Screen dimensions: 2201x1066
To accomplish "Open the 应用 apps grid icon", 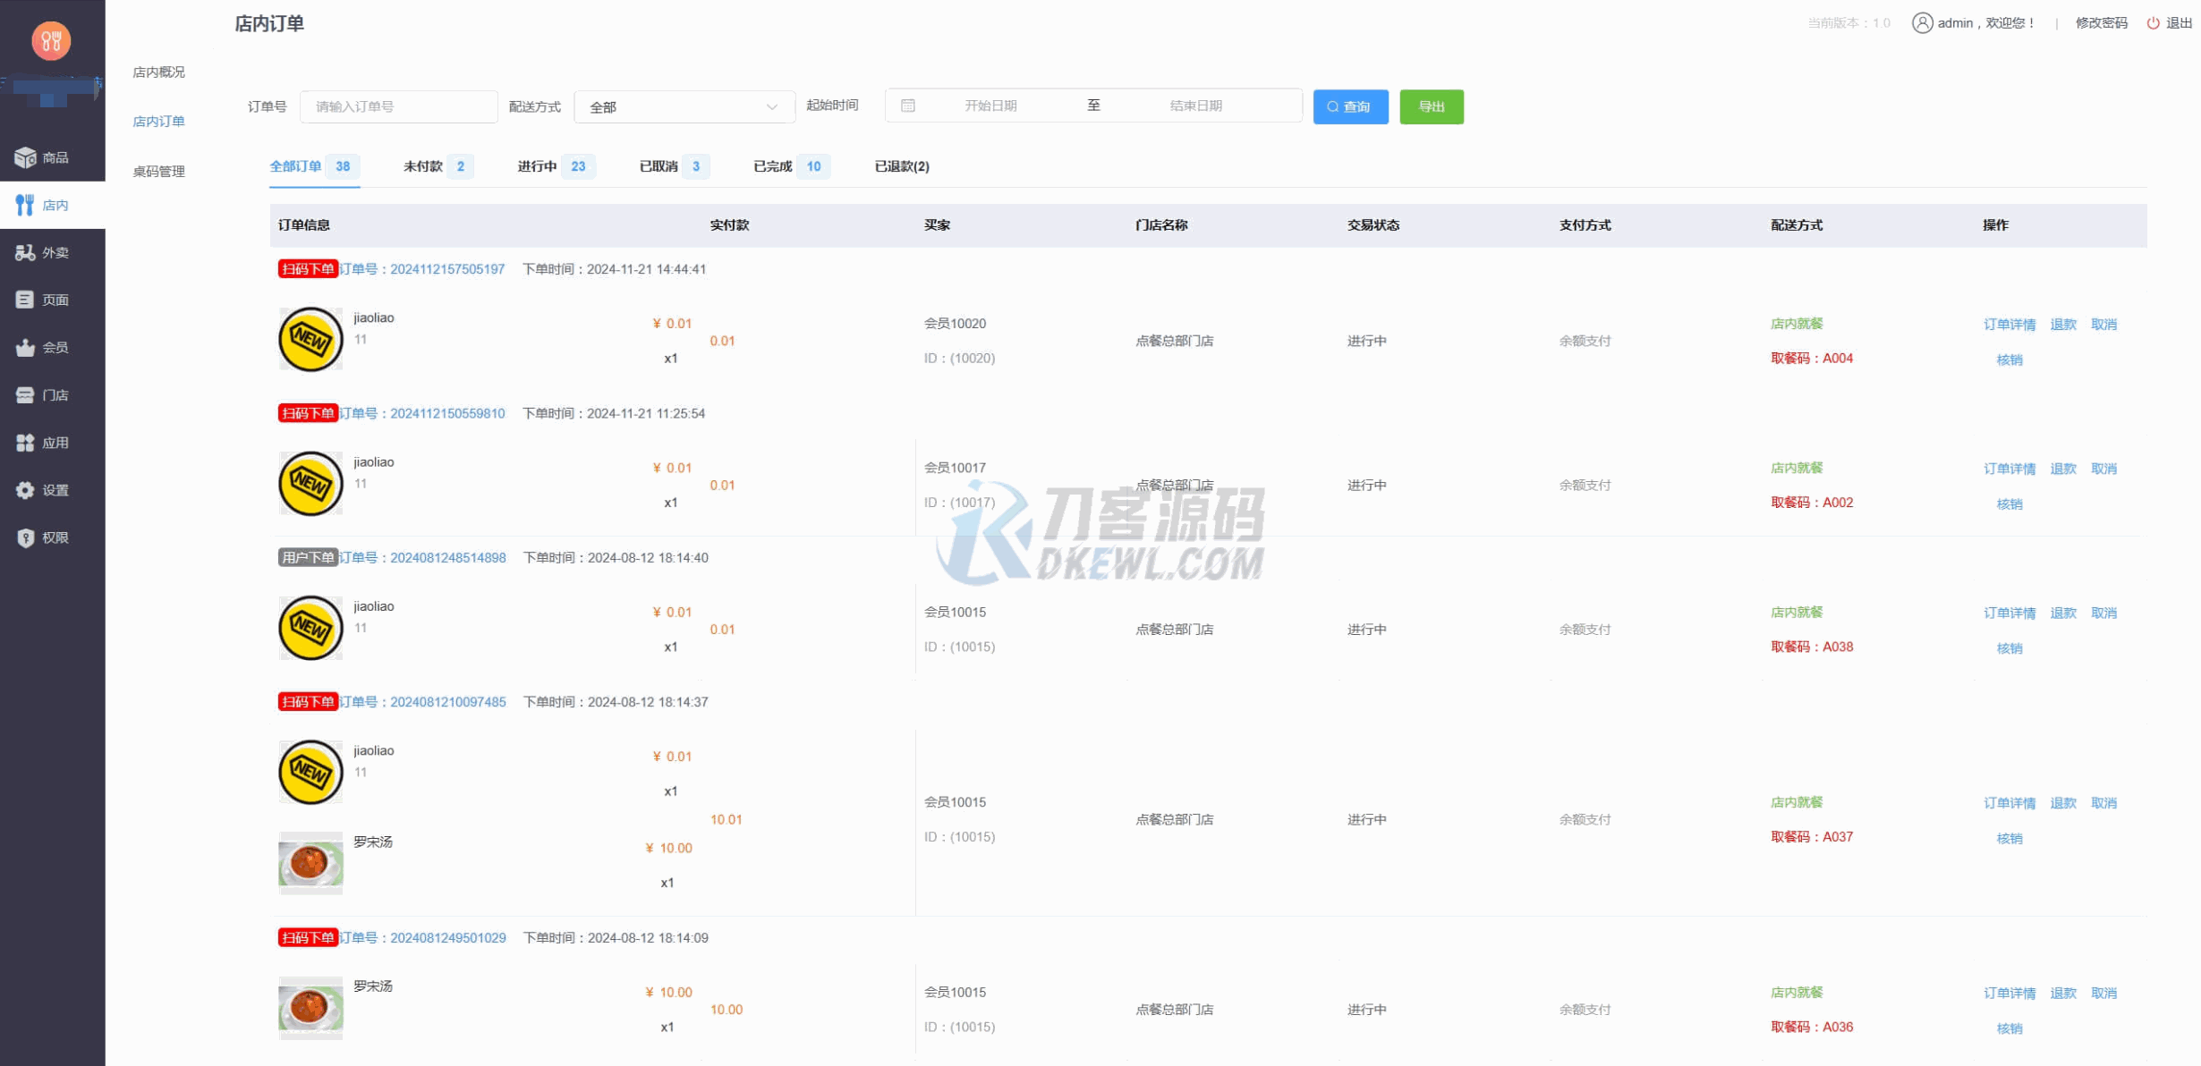I will (25, 443).
